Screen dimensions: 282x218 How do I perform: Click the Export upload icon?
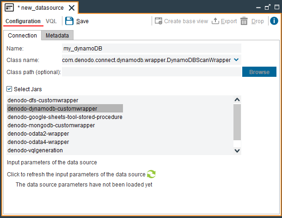point(215,21)
